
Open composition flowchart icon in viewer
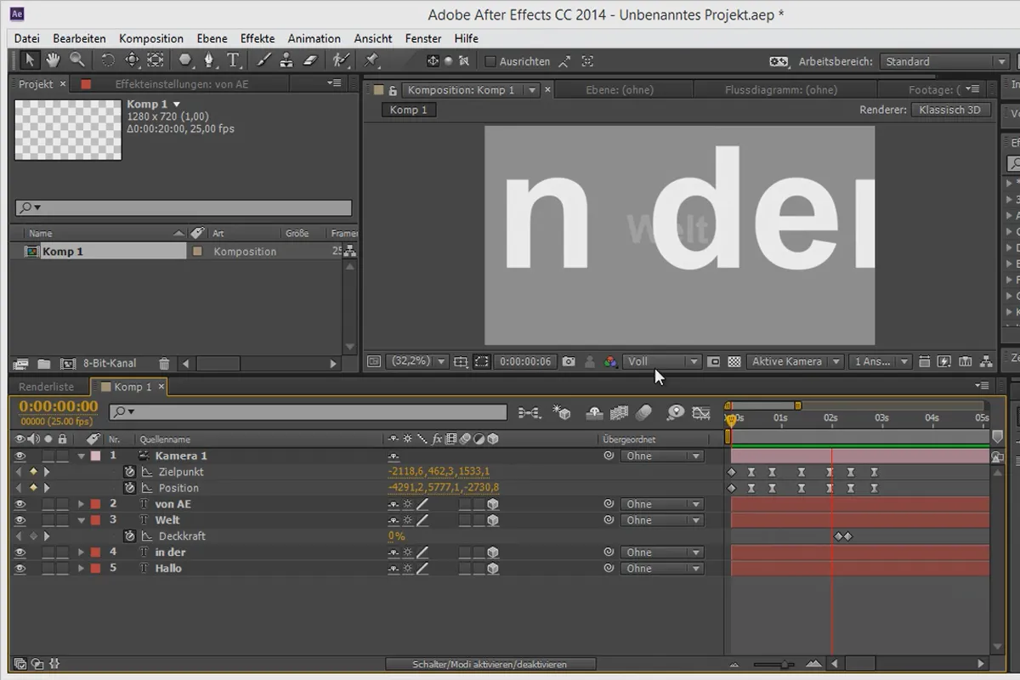[x=986, y=361]
